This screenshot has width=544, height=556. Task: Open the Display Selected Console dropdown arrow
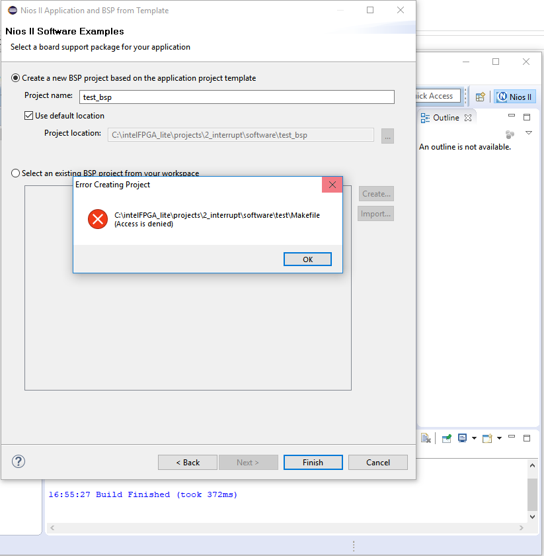(474, 438)
